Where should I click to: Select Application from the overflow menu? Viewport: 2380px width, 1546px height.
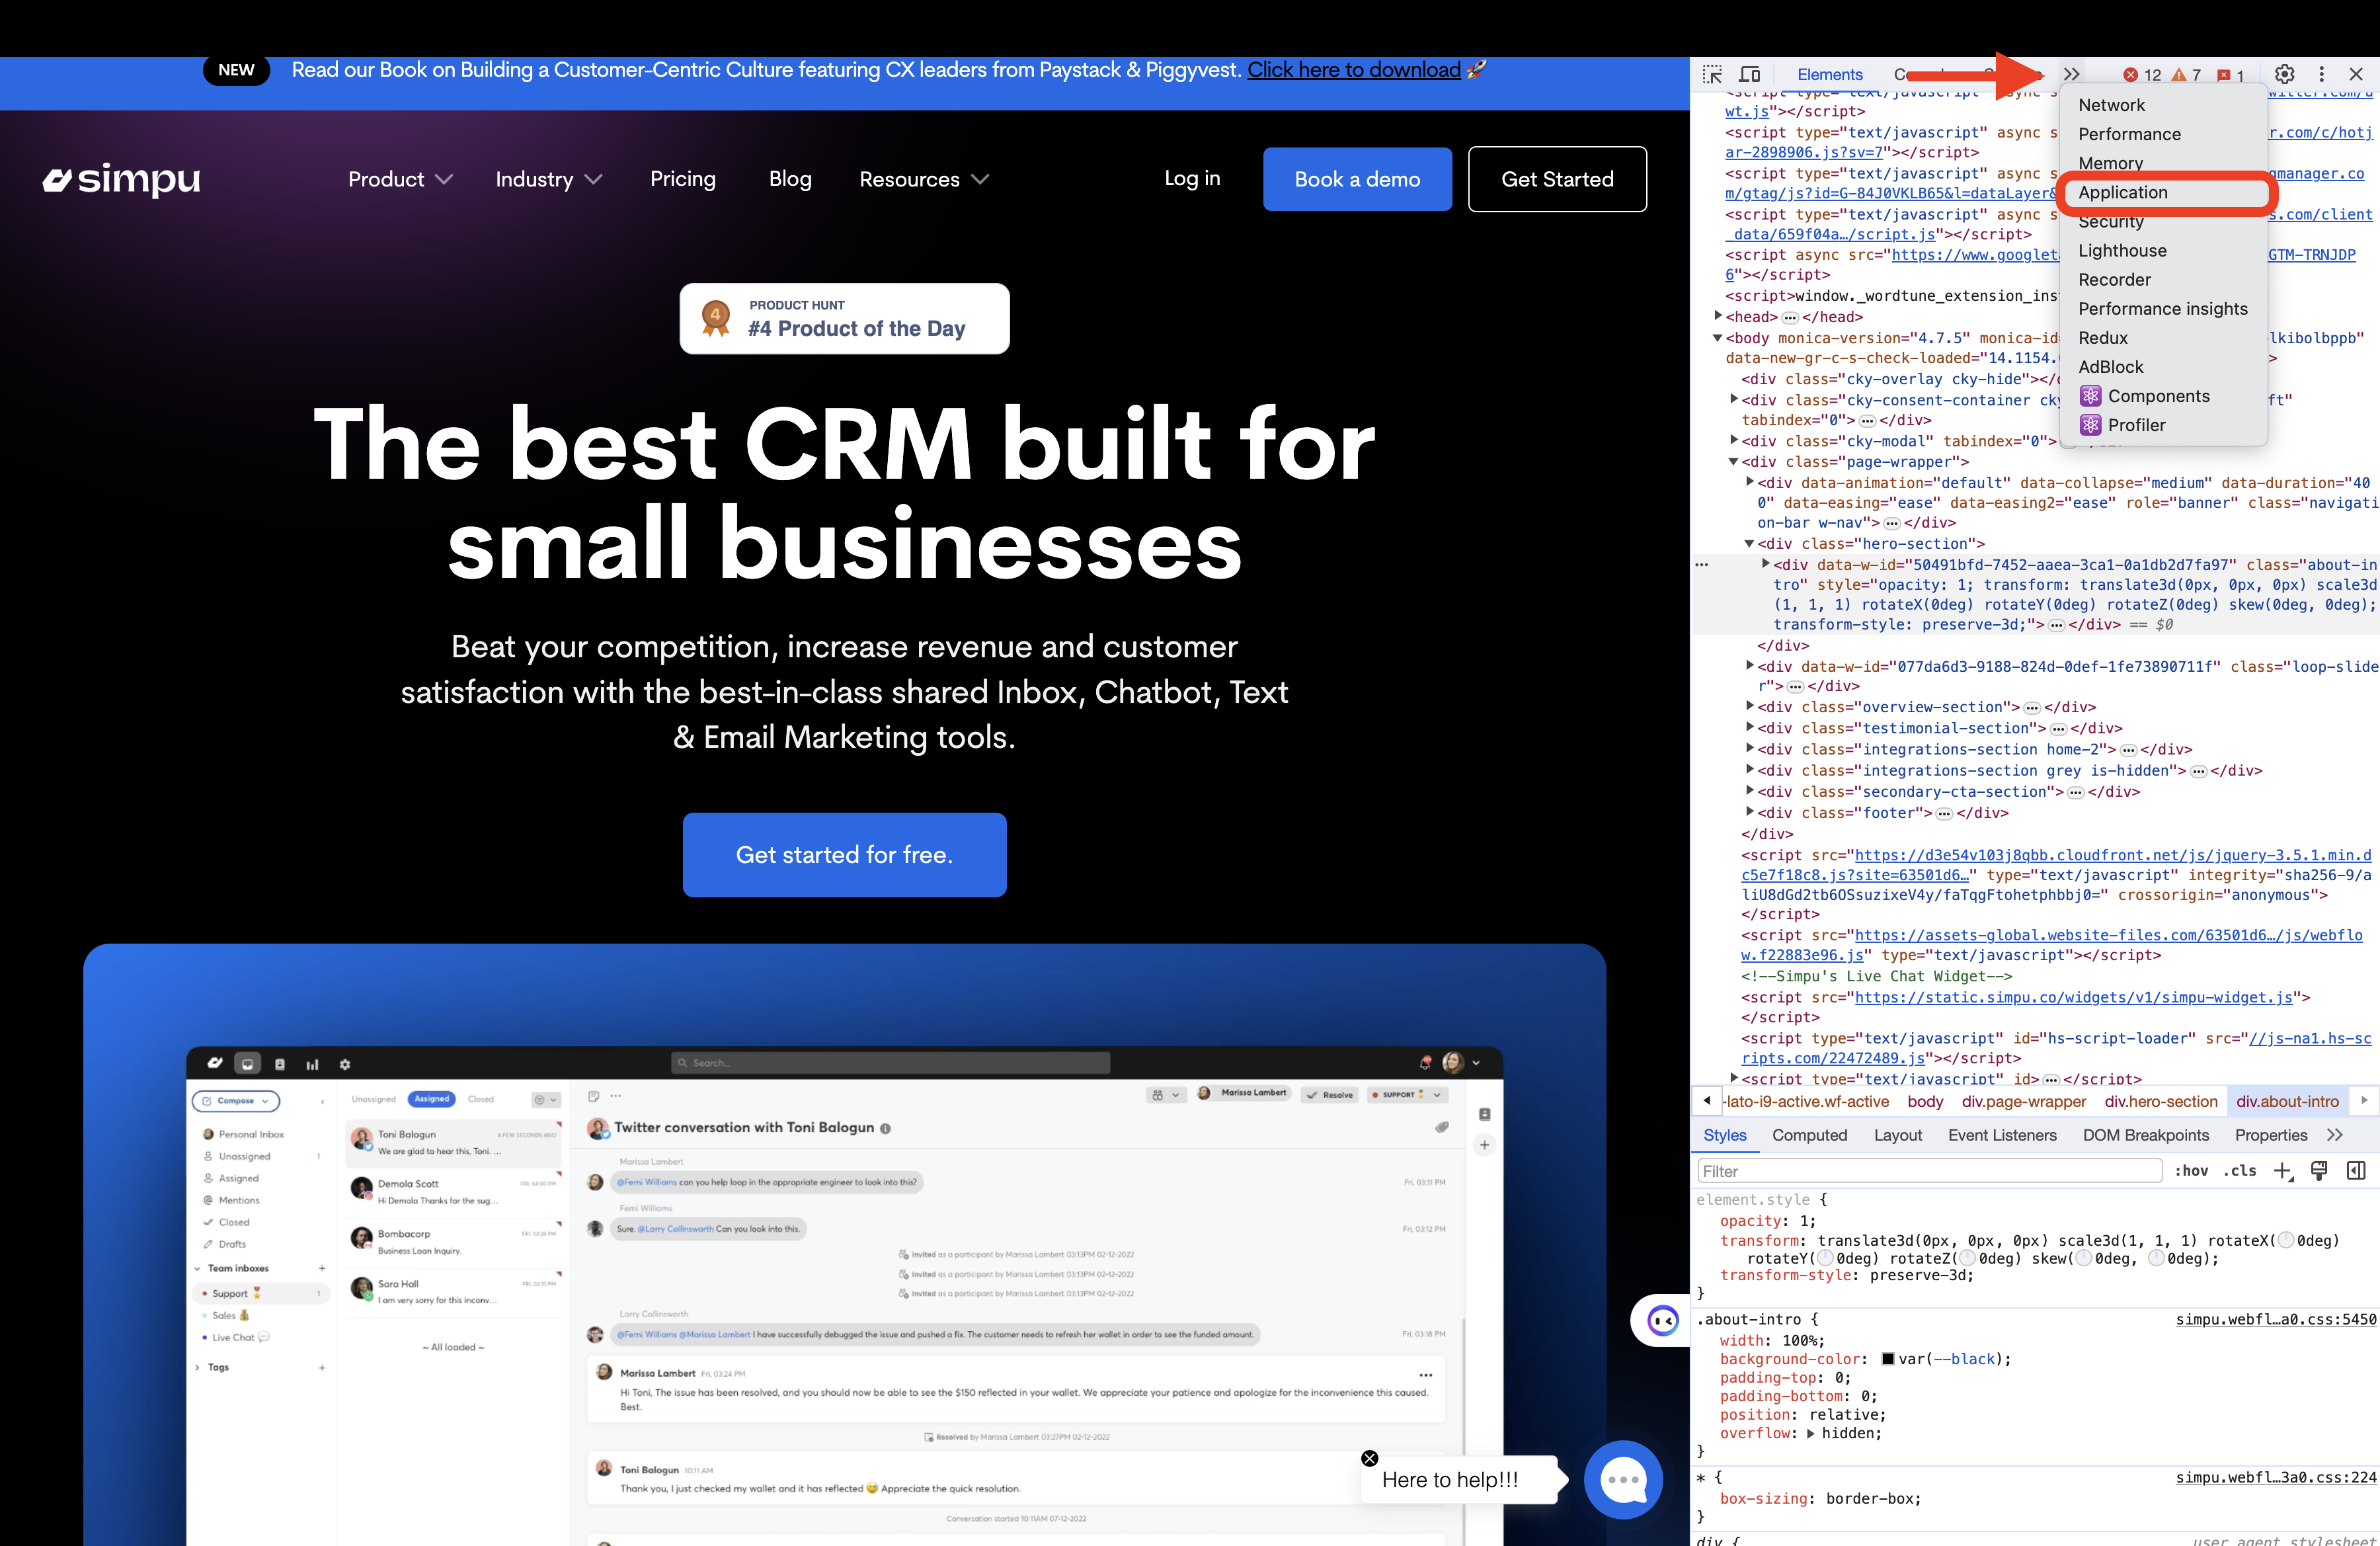[2123, 192]
